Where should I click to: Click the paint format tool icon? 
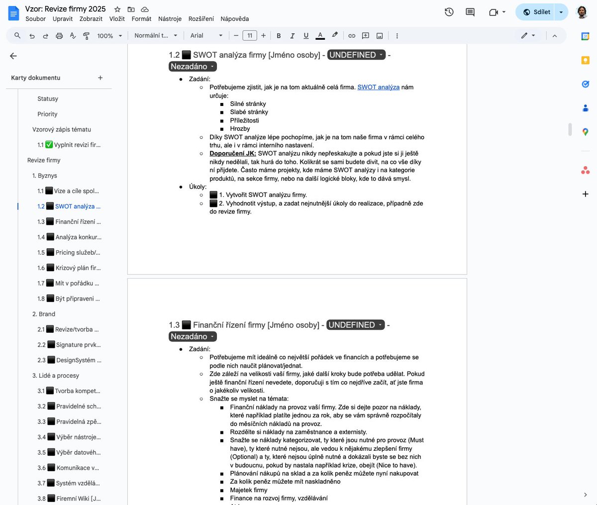pos(86,35)
